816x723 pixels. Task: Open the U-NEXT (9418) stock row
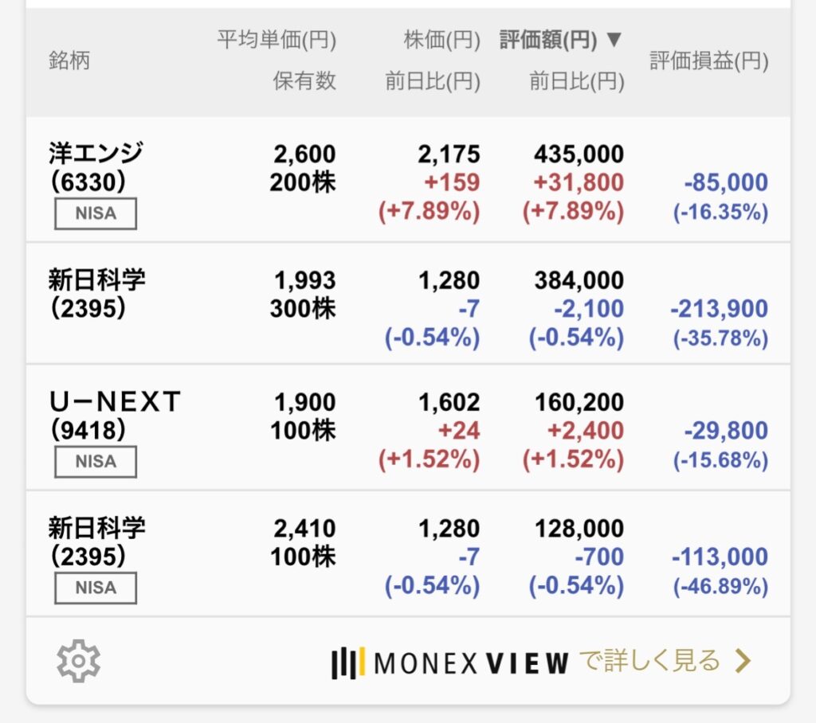(x=408, y=428)
